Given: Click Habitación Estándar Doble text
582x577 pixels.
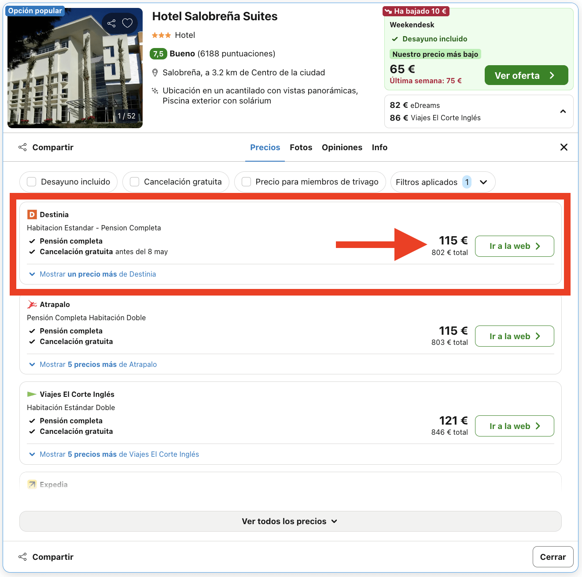Looking at the screenshot, I should 71,407.
